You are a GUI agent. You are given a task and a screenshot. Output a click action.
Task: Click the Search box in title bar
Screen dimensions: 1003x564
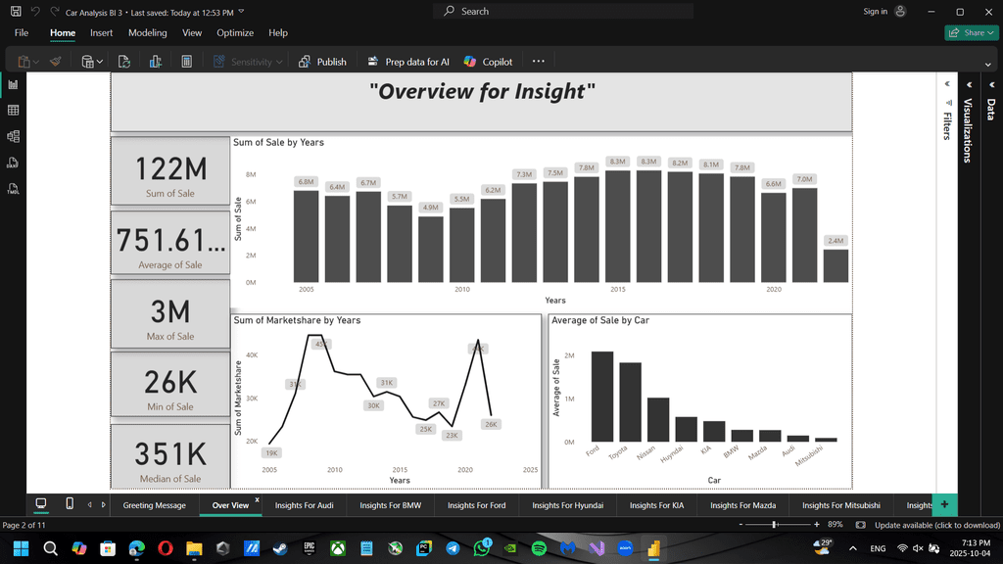(x=563, y=11)
